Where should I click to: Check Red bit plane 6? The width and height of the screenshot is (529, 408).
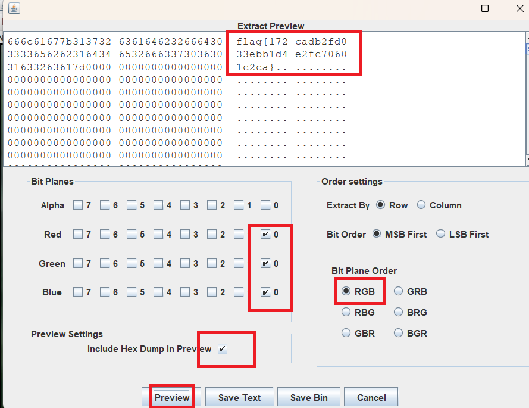[x=105, y=234]
